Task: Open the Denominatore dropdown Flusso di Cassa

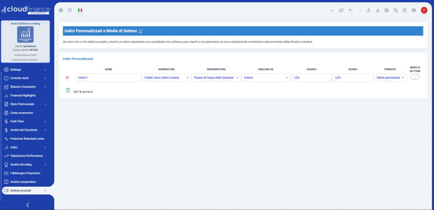Action: point(216,77)
